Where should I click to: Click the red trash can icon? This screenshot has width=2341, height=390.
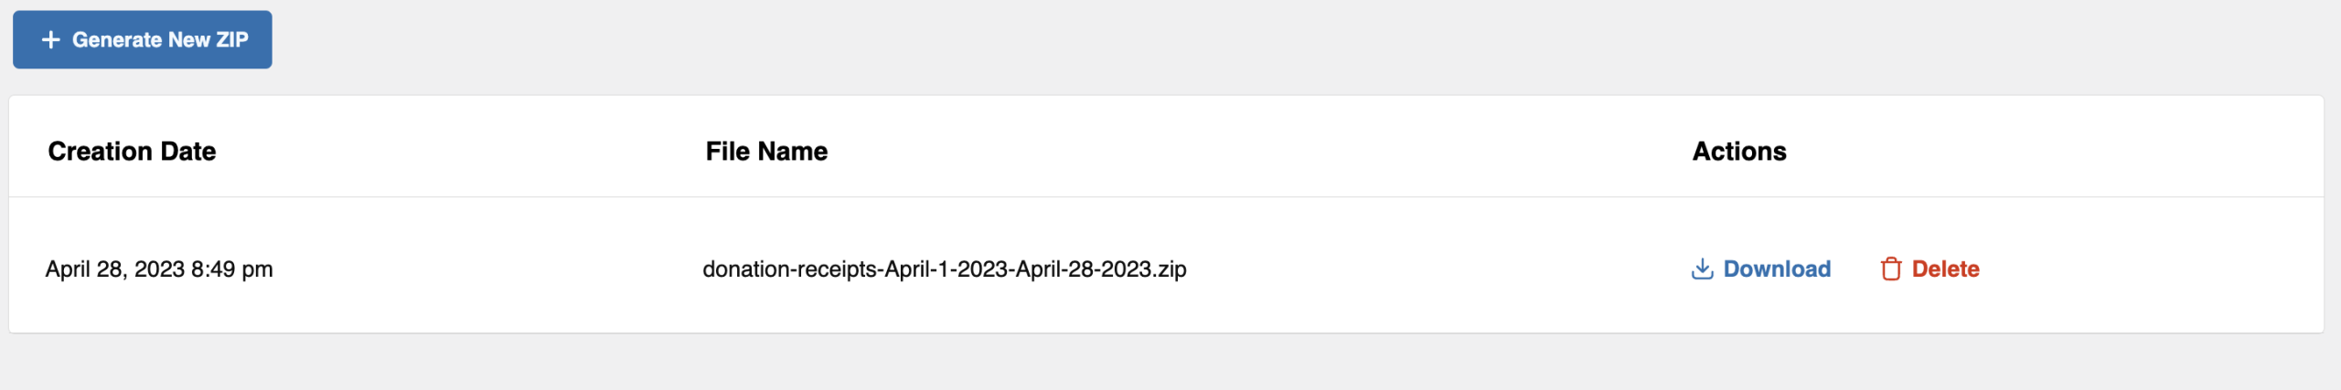coord(1891,269)
